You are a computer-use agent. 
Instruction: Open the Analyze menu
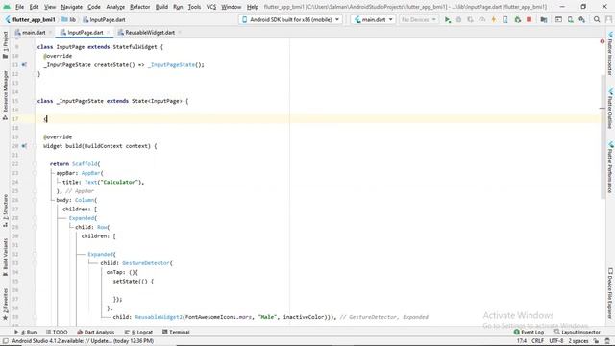pos(115,7)
